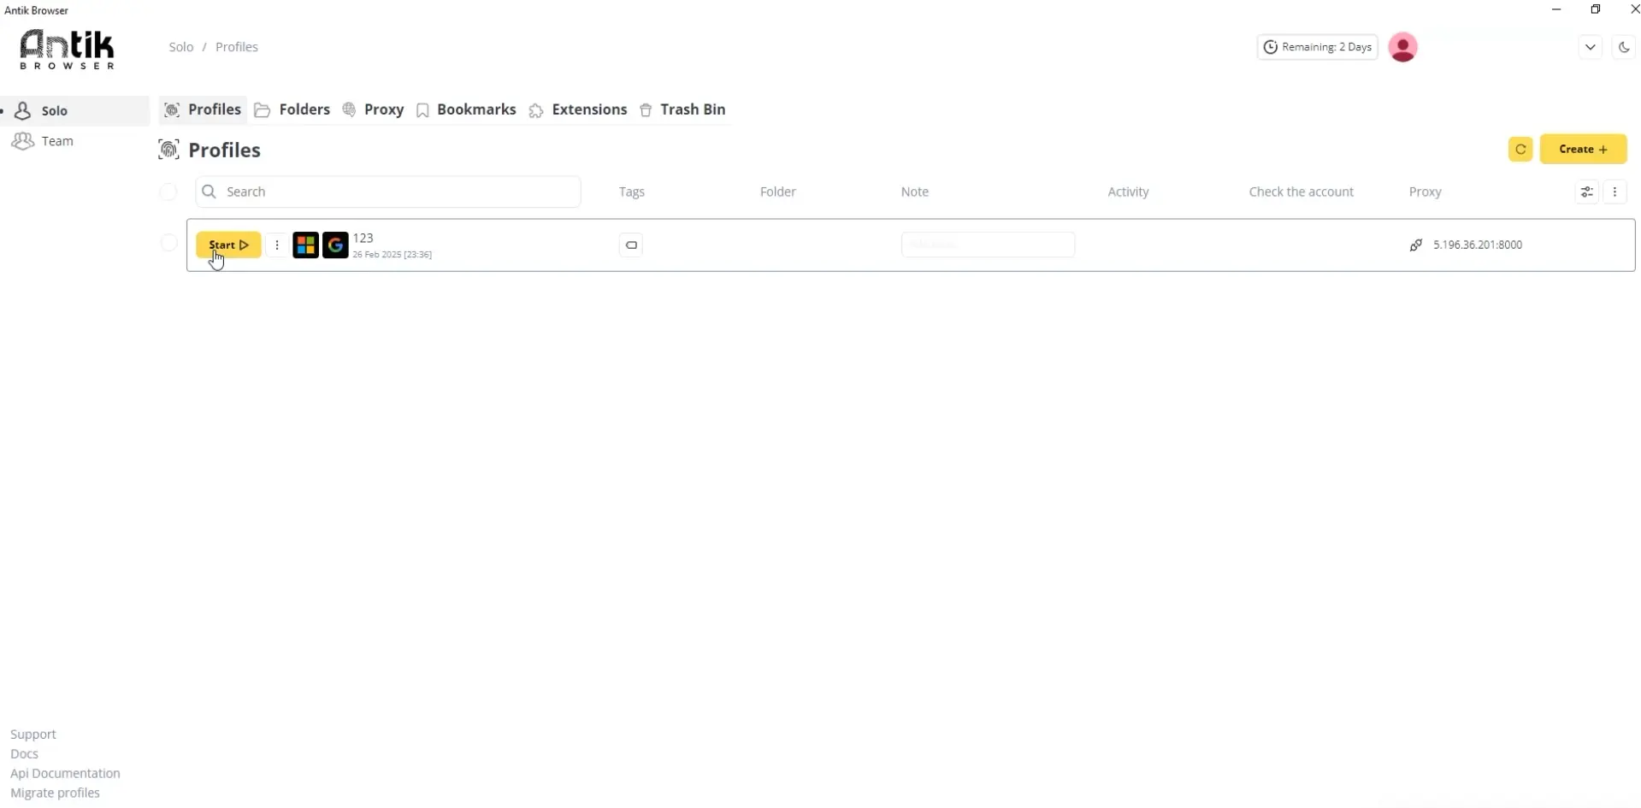The width and height of the screenshot is (1641, 808).
Task: Click the Create button
Action: 1585,149
